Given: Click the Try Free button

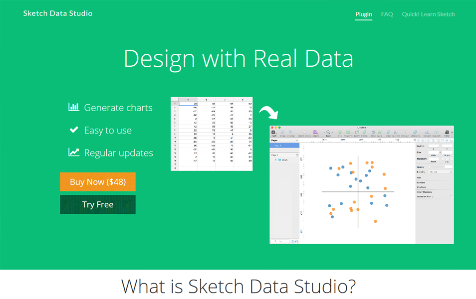Looking at the screenshot, I should [x=97, y=204].
